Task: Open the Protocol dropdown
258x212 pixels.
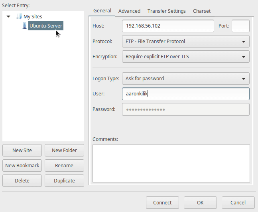Action: click(x=185, y=42)
